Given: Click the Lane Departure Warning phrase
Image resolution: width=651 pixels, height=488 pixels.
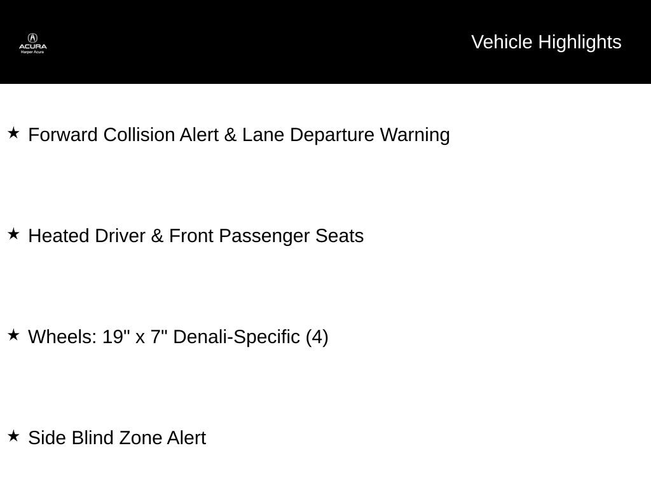Looking at the screenshot, I should pyautogui.click(x=346, y=135).
